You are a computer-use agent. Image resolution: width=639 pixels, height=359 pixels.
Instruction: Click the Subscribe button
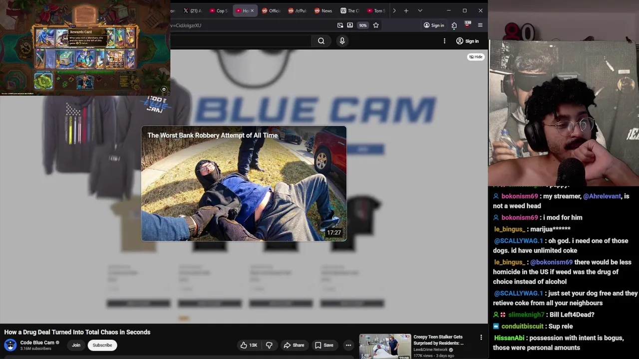(x=102, y=345)
